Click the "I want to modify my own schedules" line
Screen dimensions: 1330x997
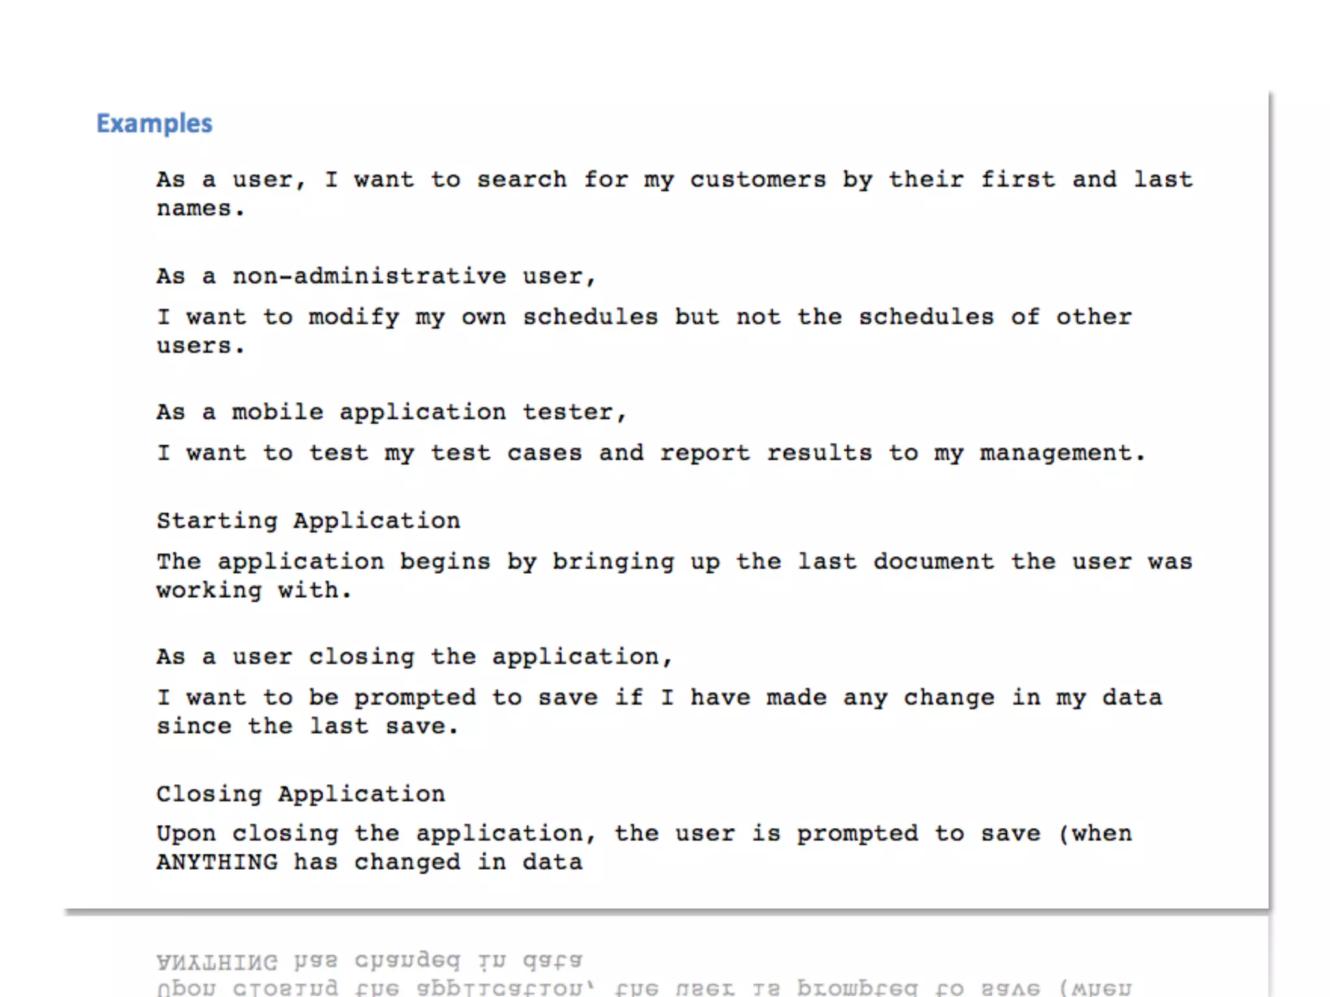(644, 317)
